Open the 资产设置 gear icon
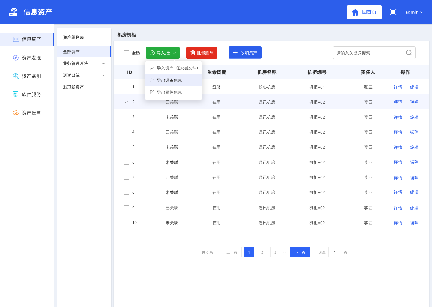This screenshot has width=432, height=307. point(16,112)
